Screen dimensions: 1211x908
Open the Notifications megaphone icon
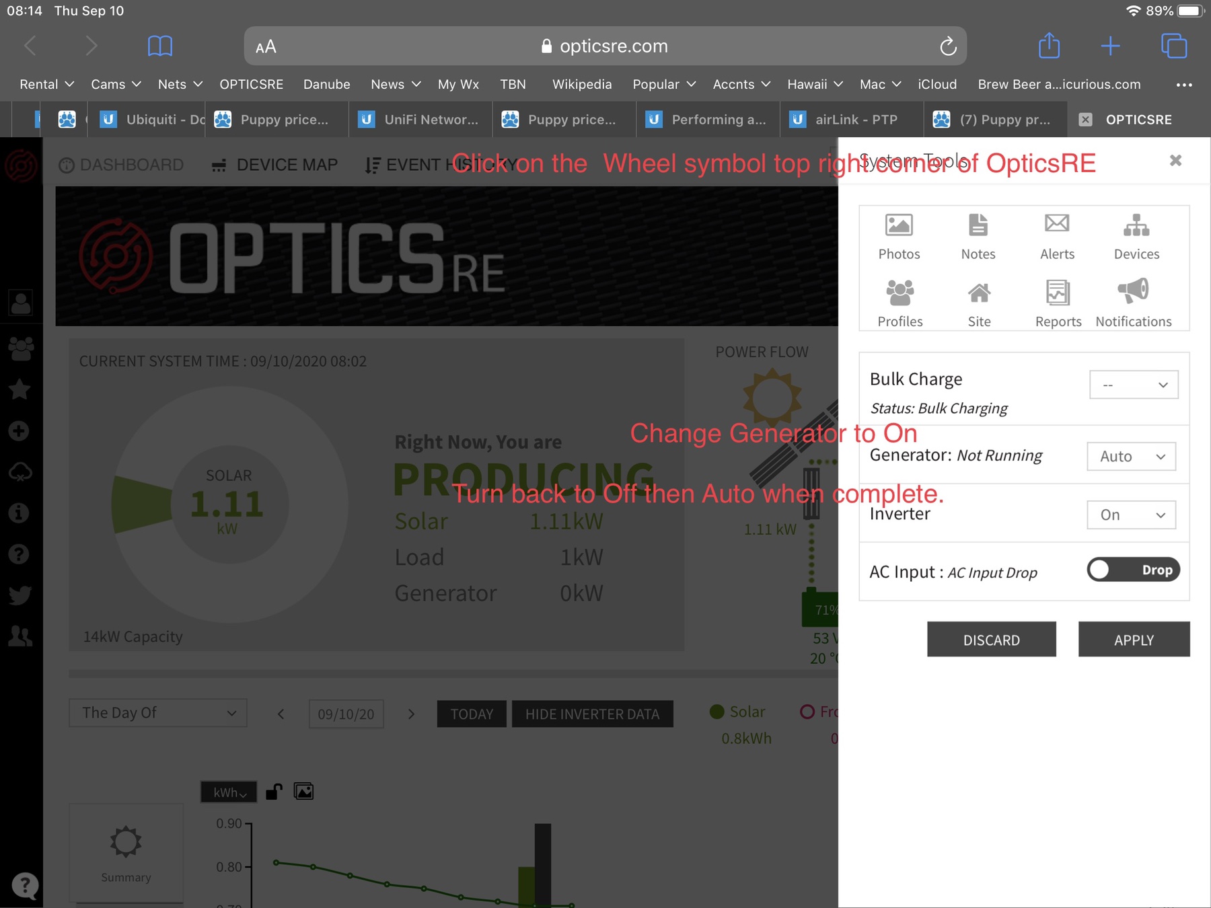click(x=1134, y=291)
